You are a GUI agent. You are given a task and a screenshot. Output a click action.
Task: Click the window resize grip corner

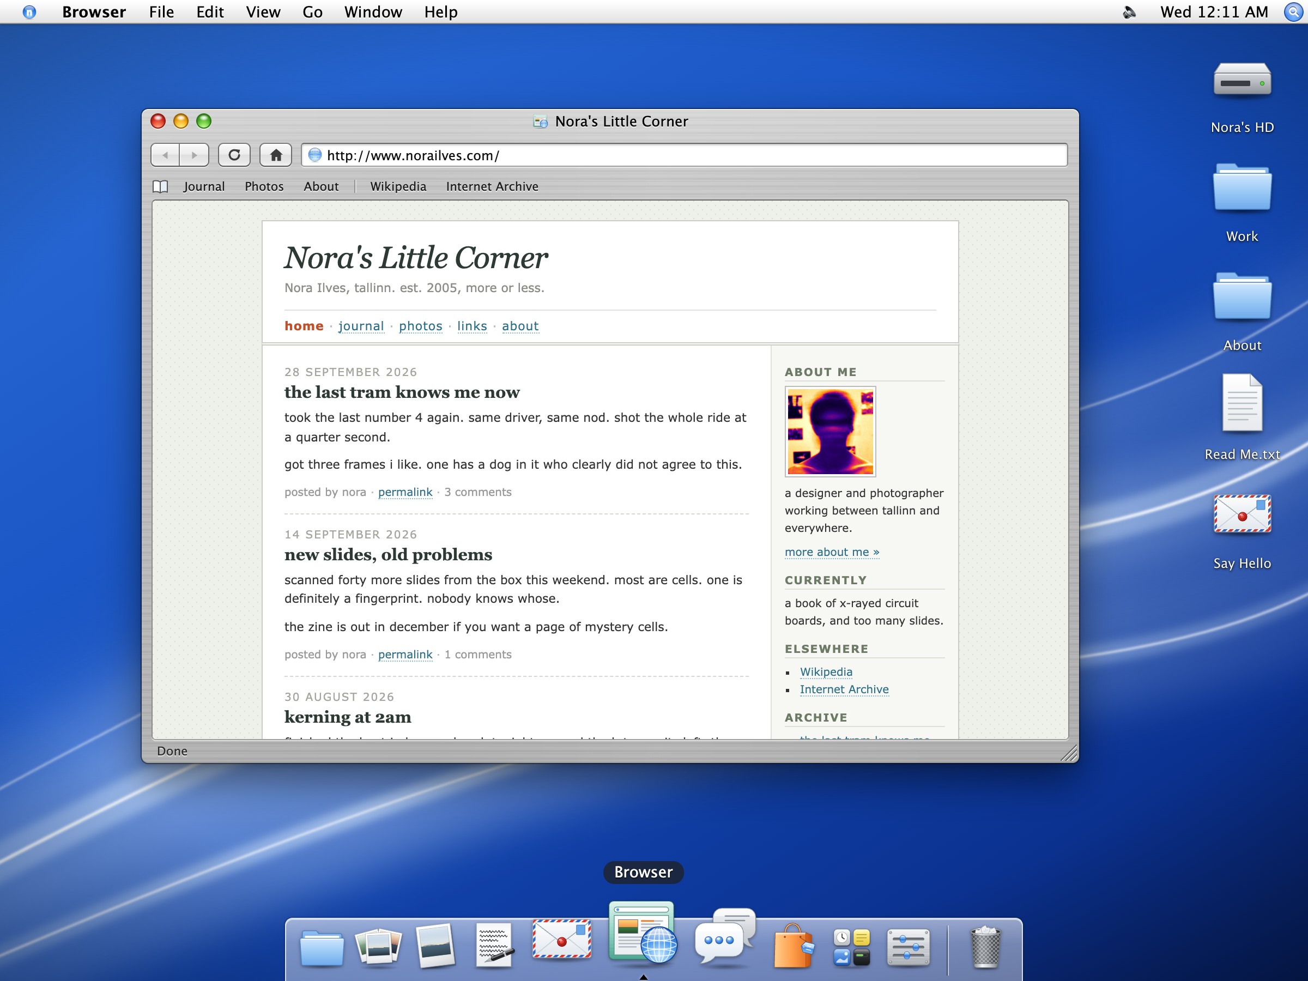click(1069, 753)
